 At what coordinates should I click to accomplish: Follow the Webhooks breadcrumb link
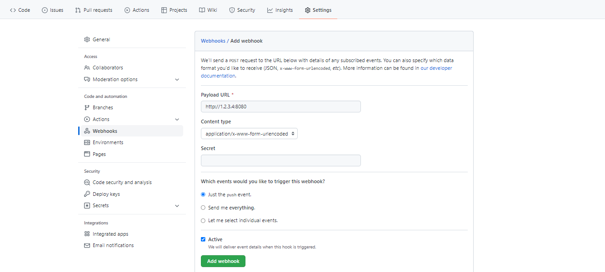(x=213, y=41)
